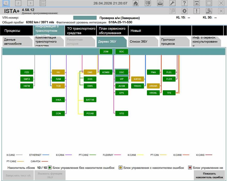
Task: Select the GWS control unit node
Action: [90, 86]
